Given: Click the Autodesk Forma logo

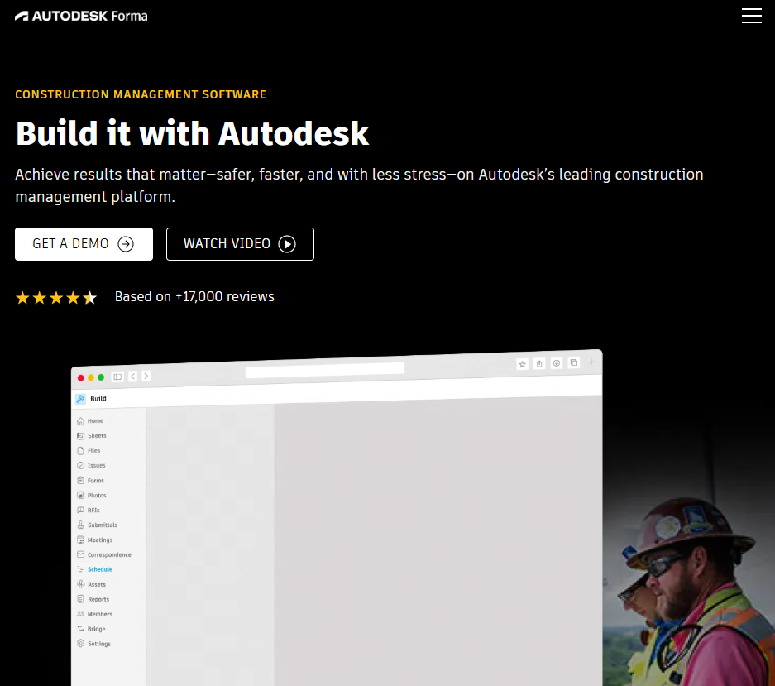Looking at the screenshot, I should (81, 16).
